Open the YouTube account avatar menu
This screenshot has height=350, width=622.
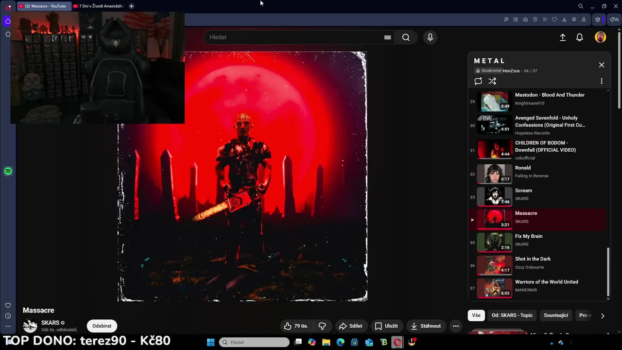601,37
